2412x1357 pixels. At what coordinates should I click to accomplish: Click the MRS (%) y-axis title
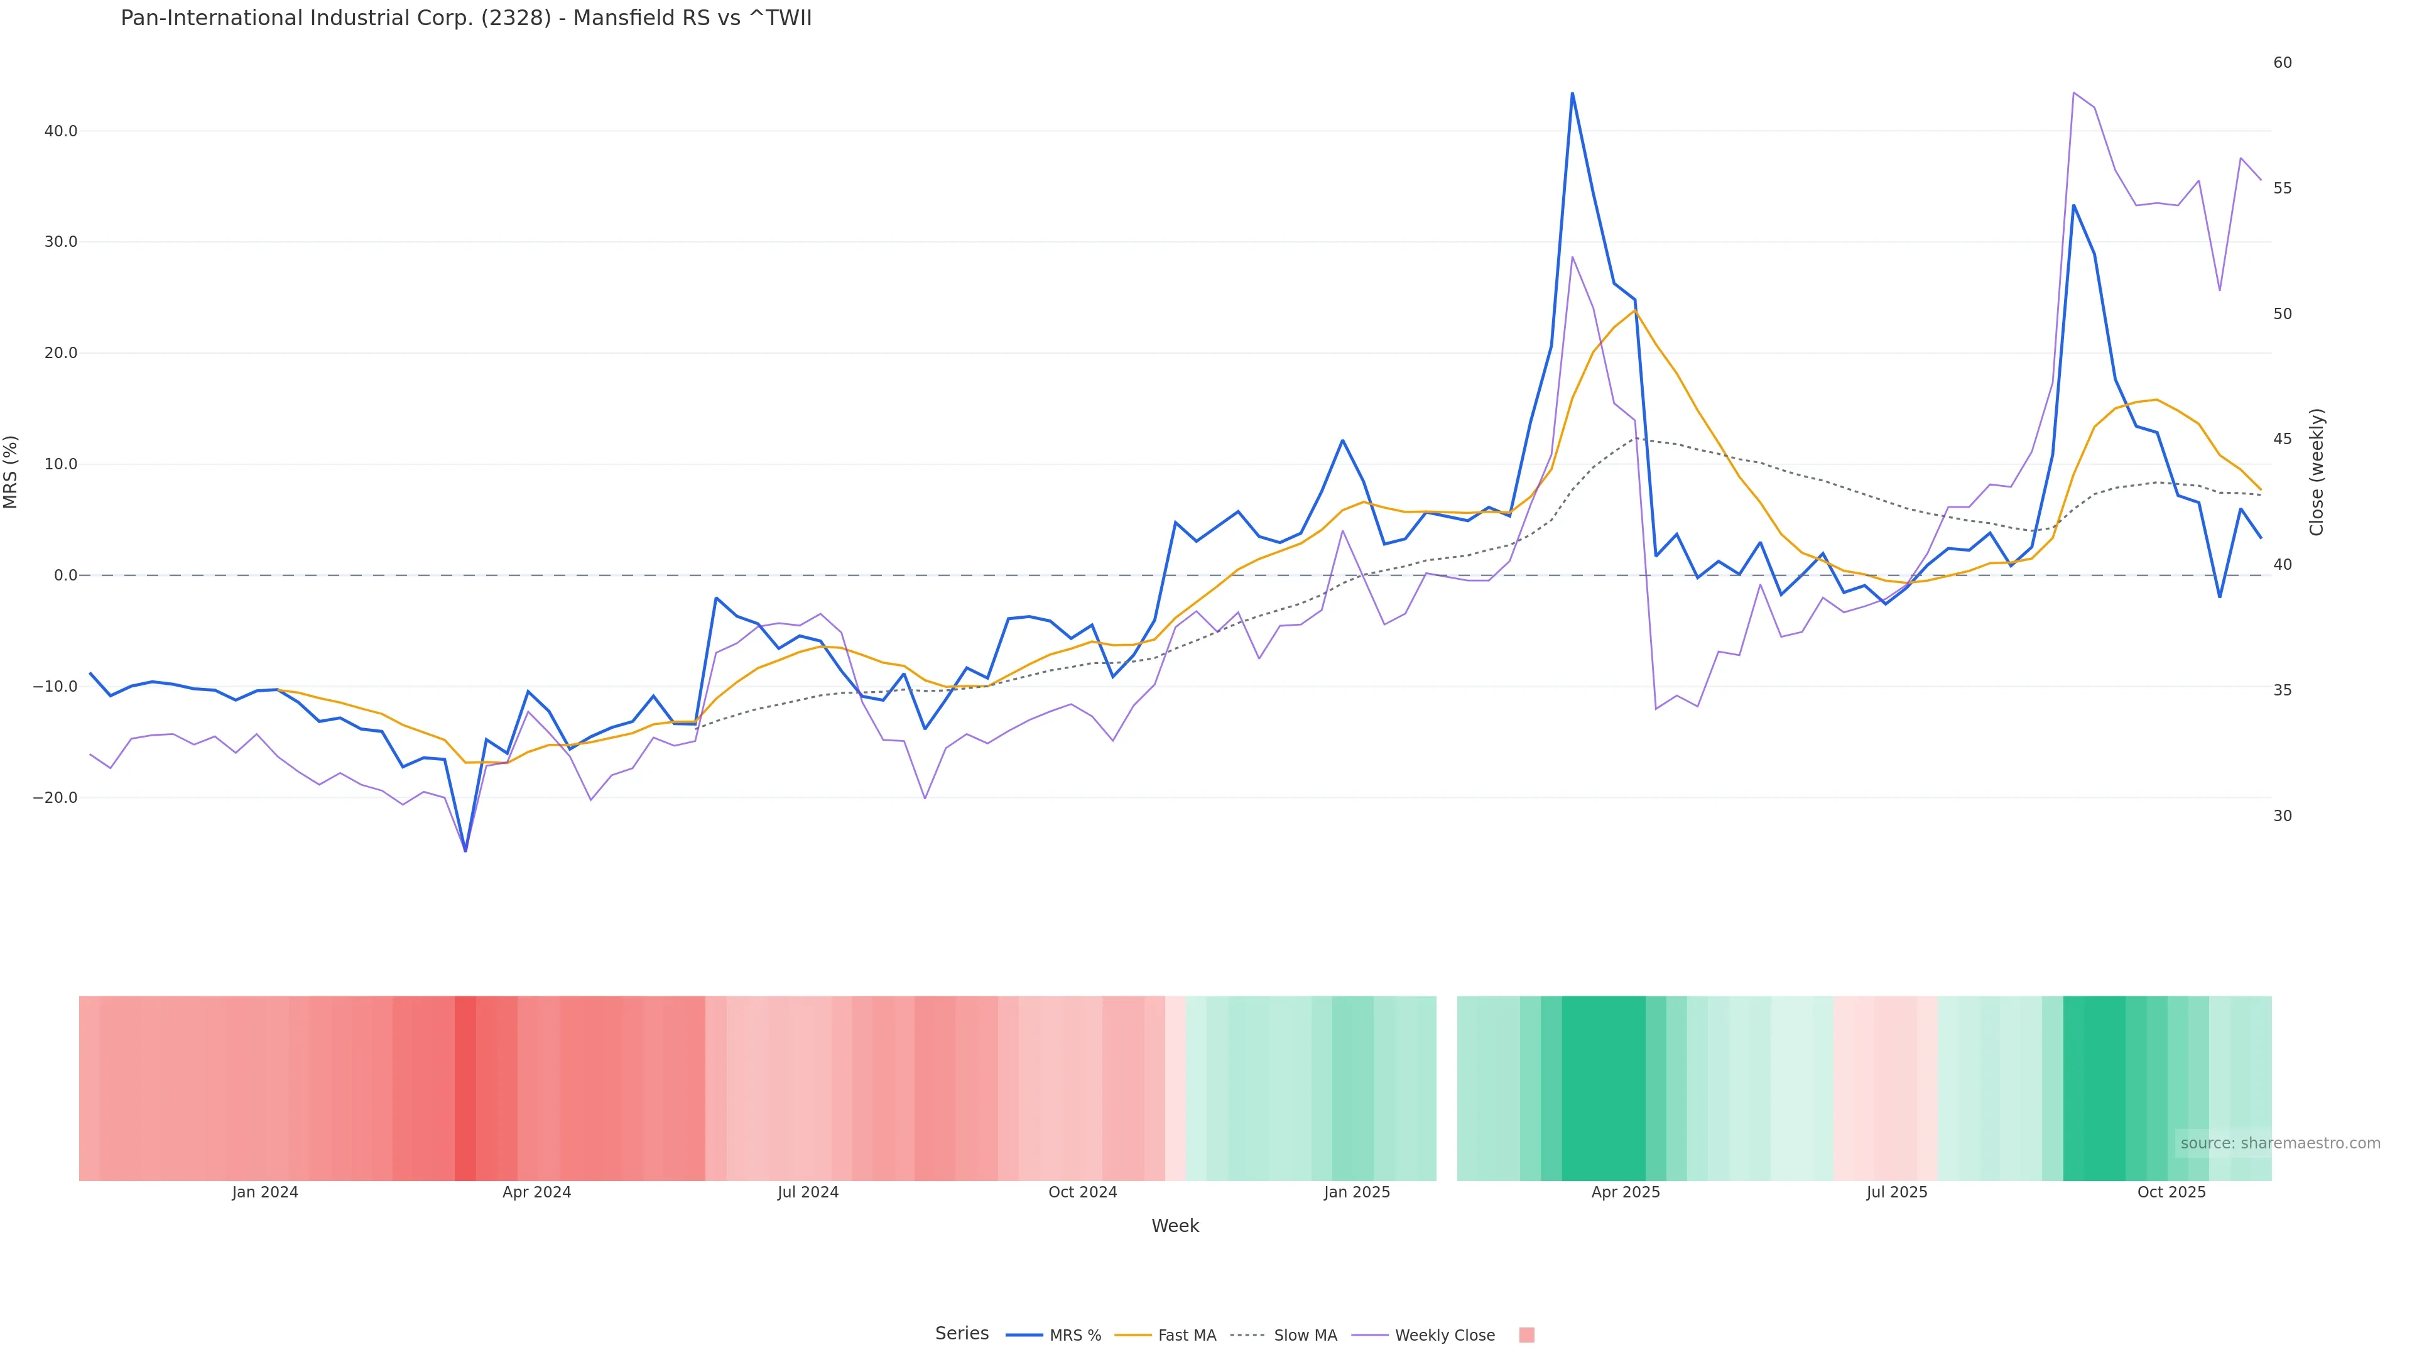point(11,472)
